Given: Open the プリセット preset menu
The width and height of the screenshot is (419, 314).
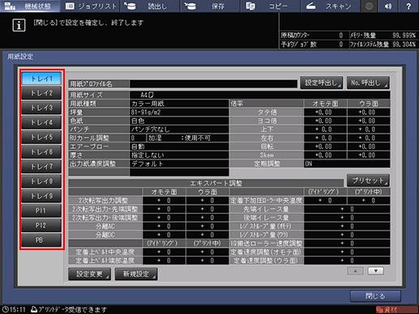Looking at the screenshot, I should pos(368,180).
